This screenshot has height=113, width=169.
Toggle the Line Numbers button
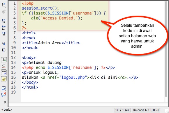click(4, 60)
